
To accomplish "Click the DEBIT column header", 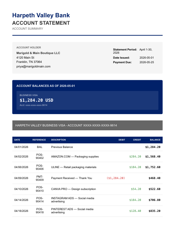I will tap(122, 140).
